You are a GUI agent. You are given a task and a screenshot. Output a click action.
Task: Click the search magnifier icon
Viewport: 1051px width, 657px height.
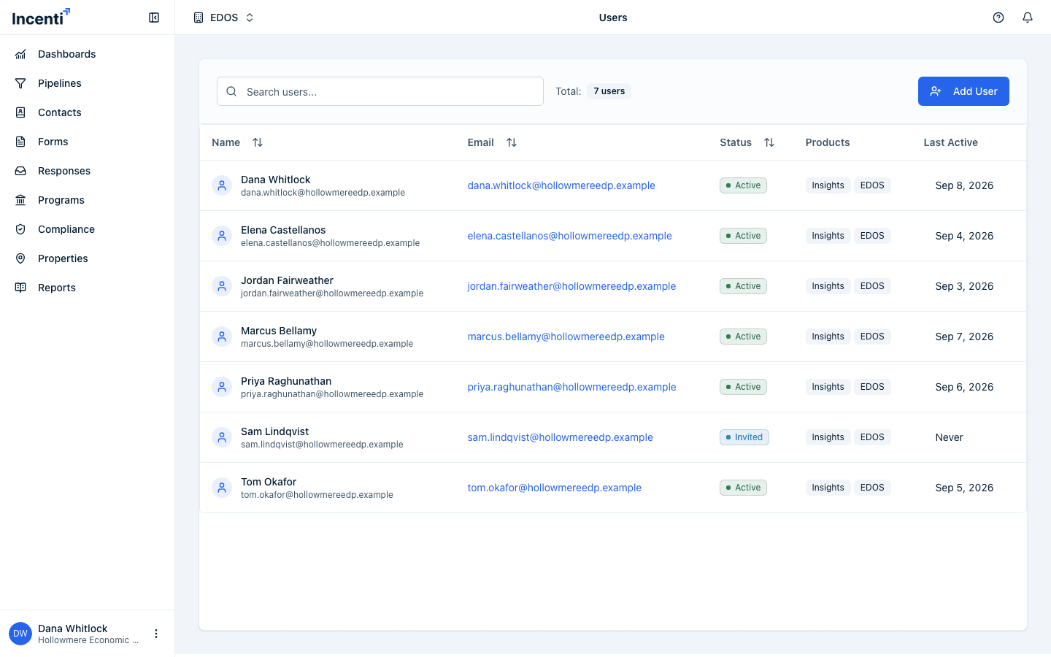coord(231,91)
